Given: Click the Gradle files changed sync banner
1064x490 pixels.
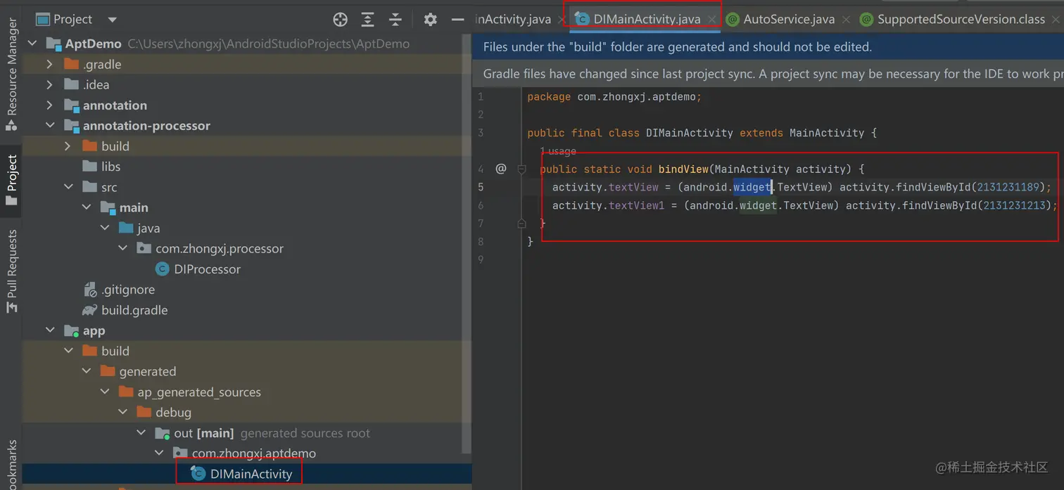Looking at the screenshot, I should [768, 74].
